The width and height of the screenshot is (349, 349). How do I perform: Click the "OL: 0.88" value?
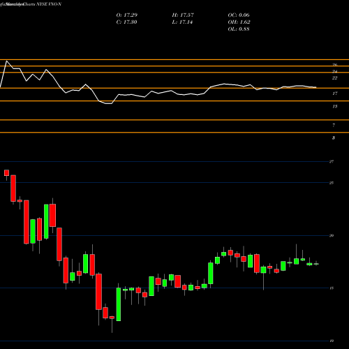tap(239, 29)
